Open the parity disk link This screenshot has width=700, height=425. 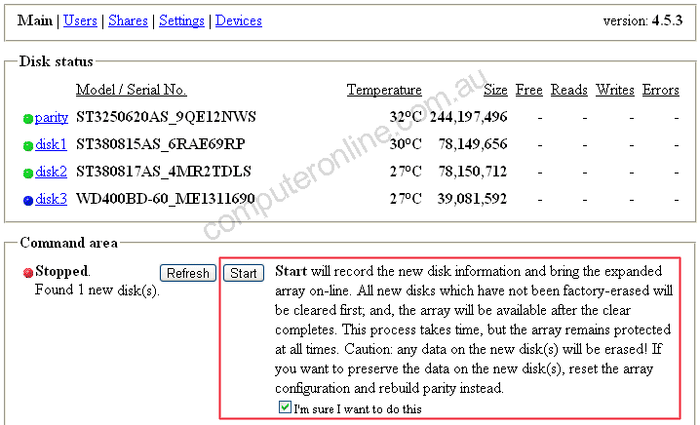(52, 118)
